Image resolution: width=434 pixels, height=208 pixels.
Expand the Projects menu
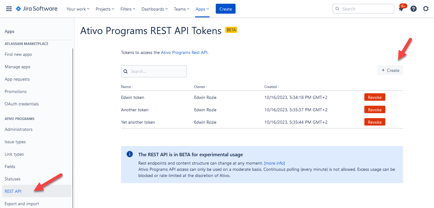pos(105,9)
